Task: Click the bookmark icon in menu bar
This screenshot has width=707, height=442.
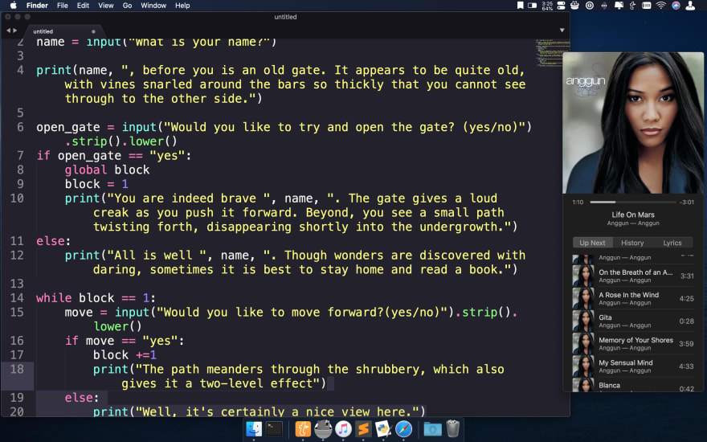Action: [x=520, y=6]
